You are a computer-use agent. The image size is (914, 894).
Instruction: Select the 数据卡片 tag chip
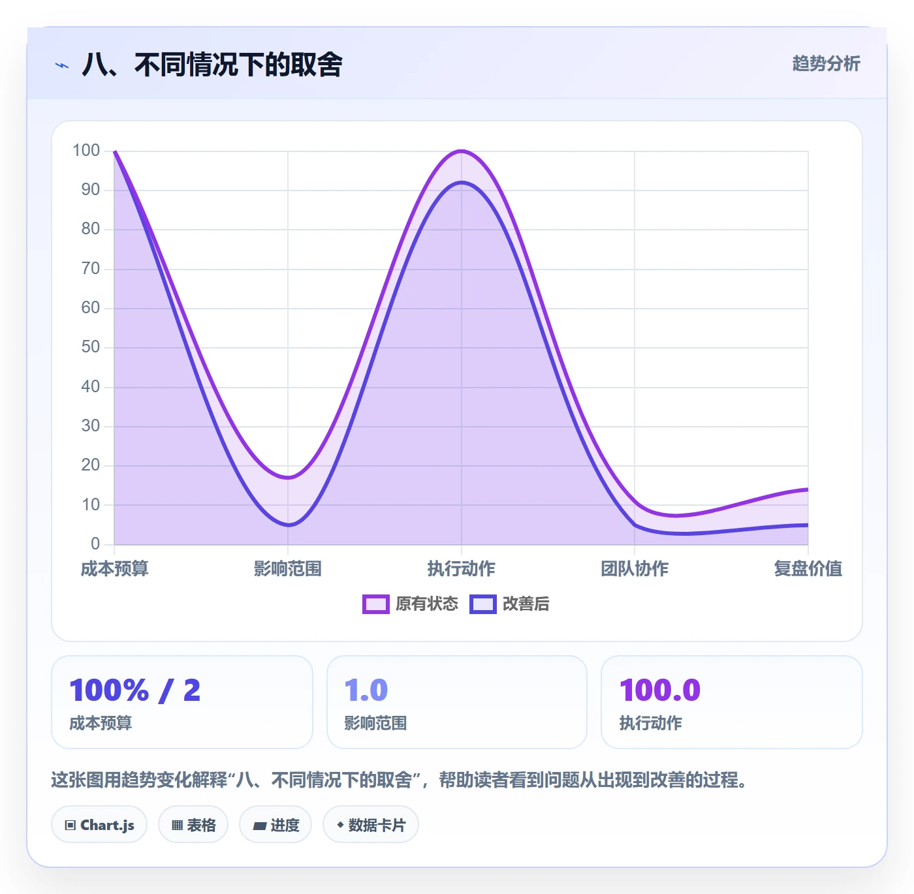[371, 825]
